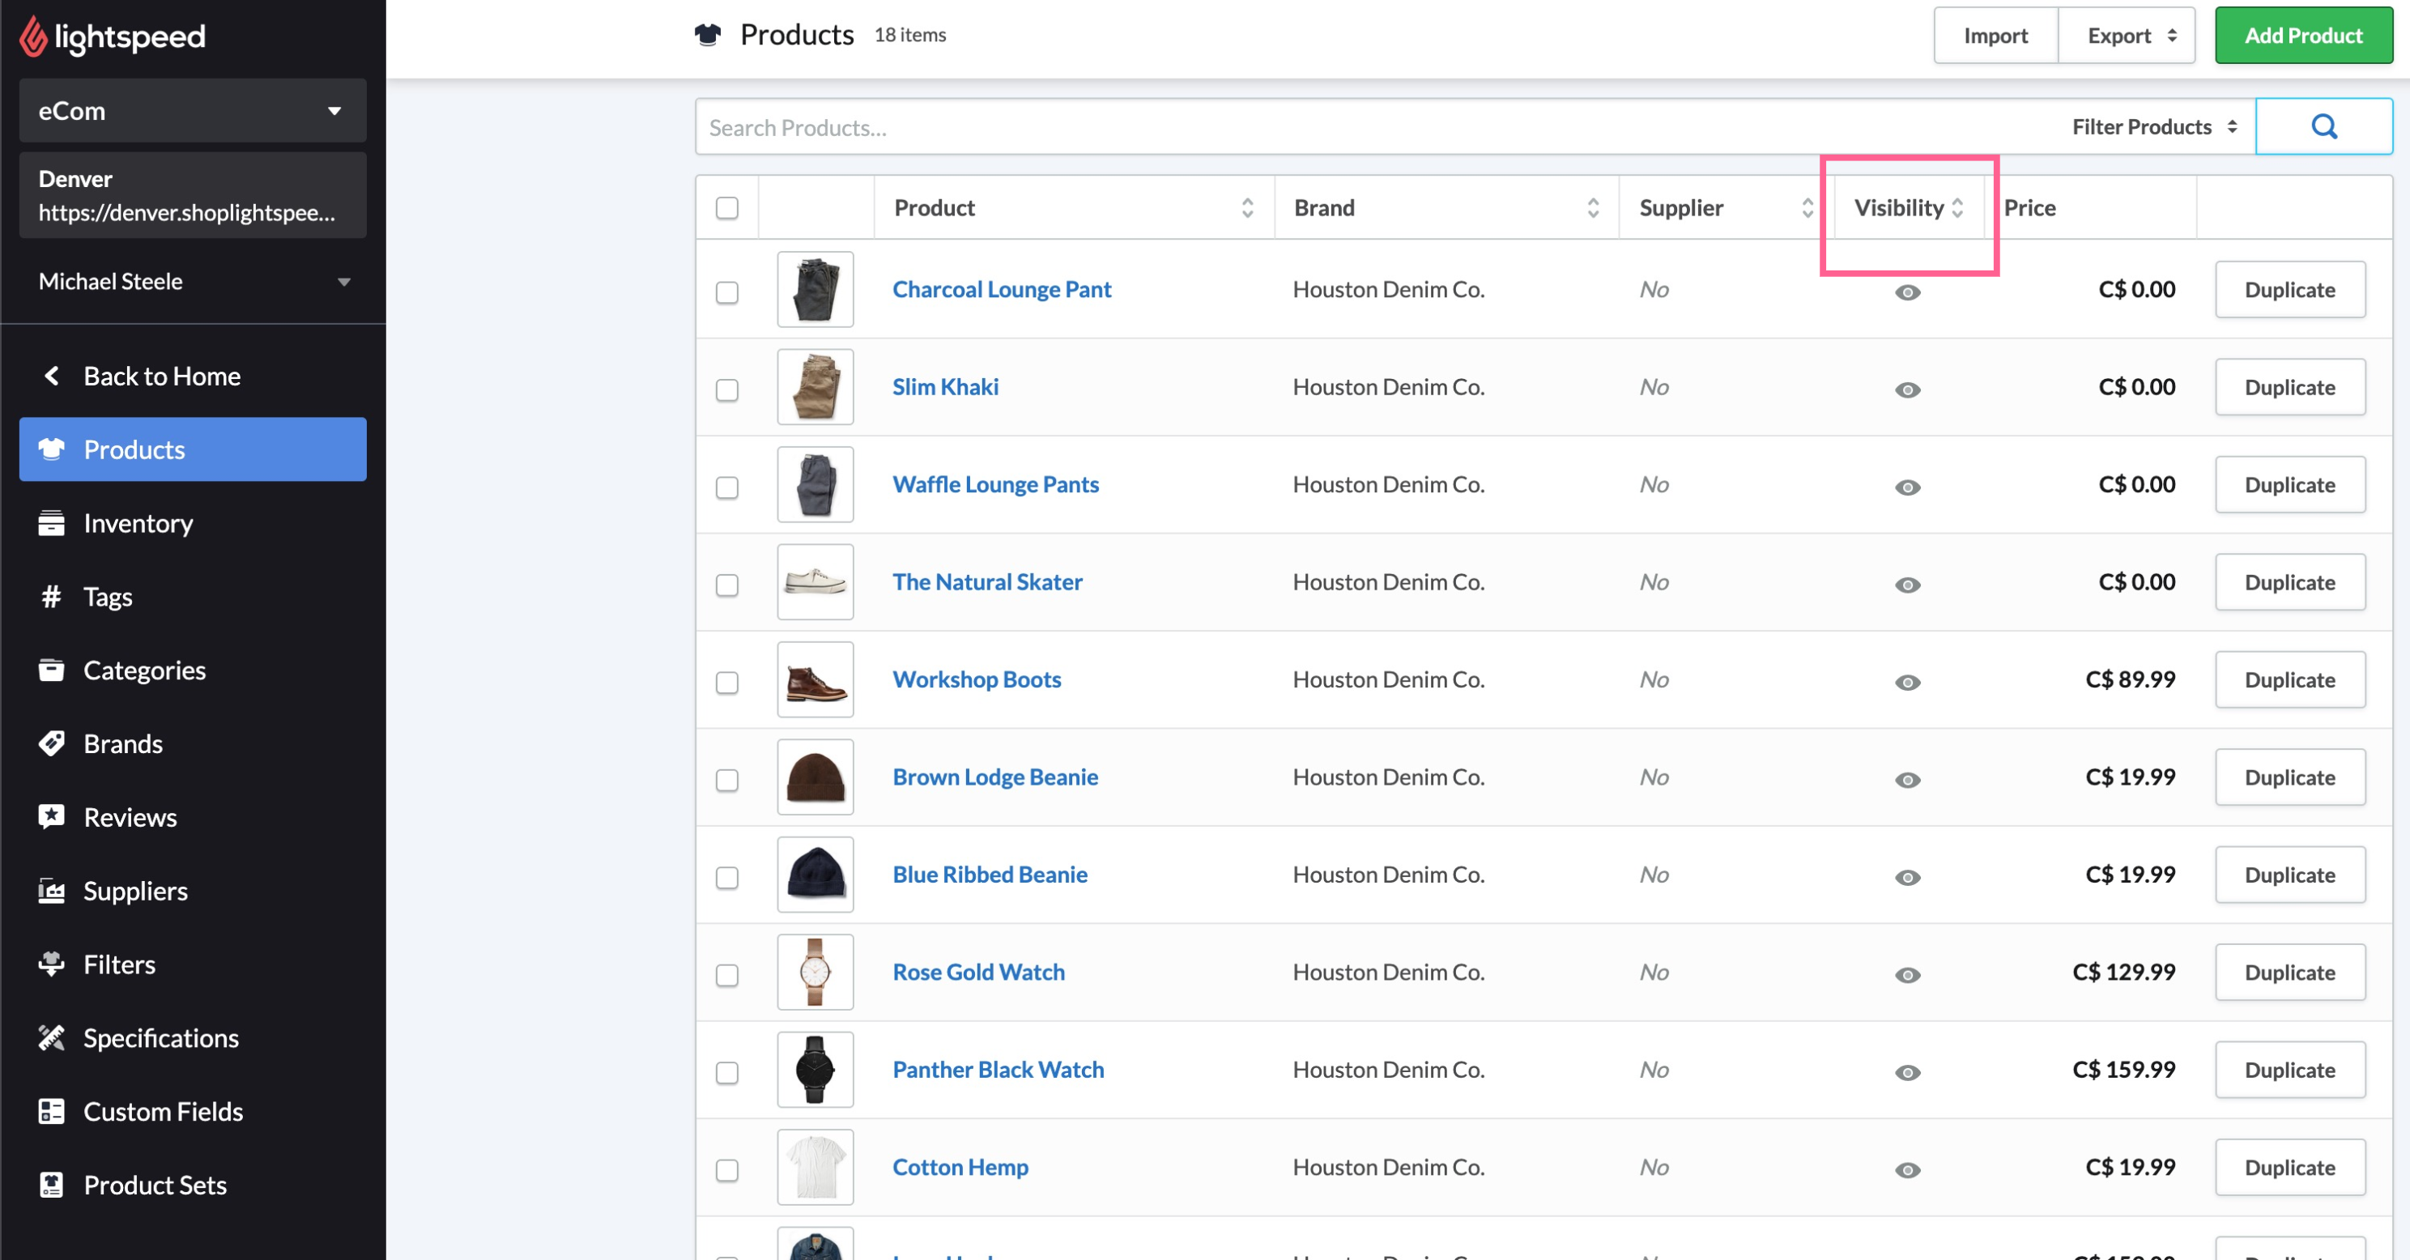Viewport: 2410px width, 1260px height.
Task: Click the Rose Gold Watch thumbnail image
Action: [x=815, y=972]
